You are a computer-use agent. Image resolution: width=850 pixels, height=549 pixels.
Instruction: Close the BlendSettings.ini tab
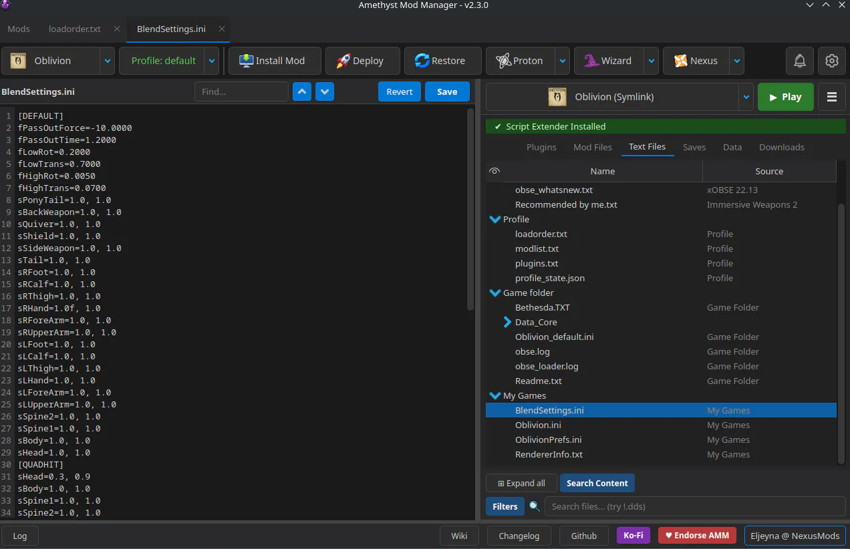point(222,29)
